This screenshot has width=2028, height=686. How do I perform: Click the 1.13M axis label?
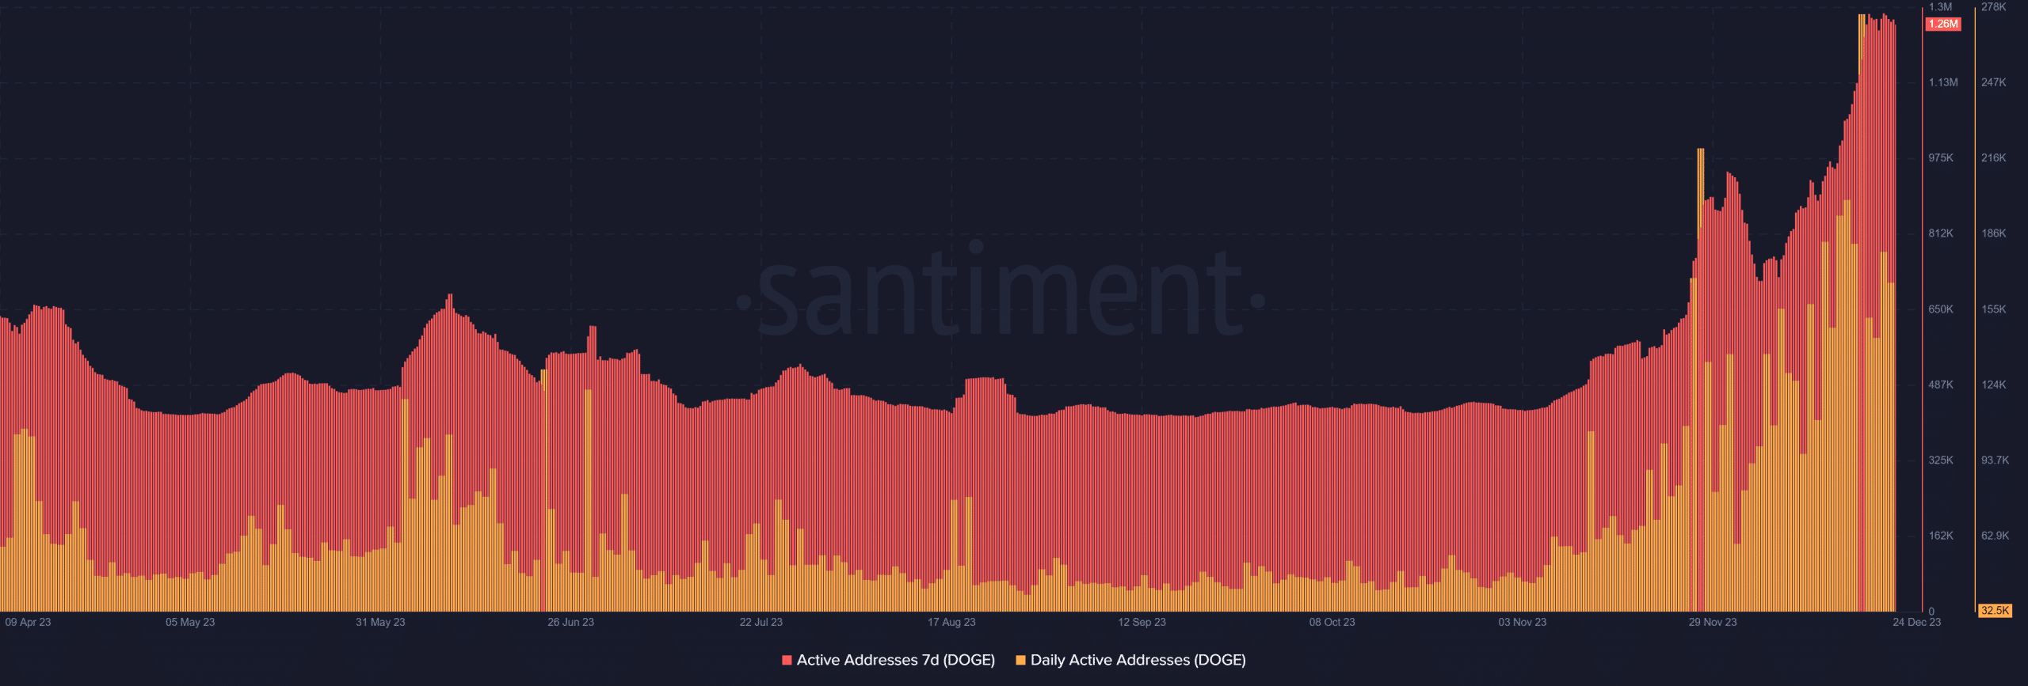pos(1943,82)
